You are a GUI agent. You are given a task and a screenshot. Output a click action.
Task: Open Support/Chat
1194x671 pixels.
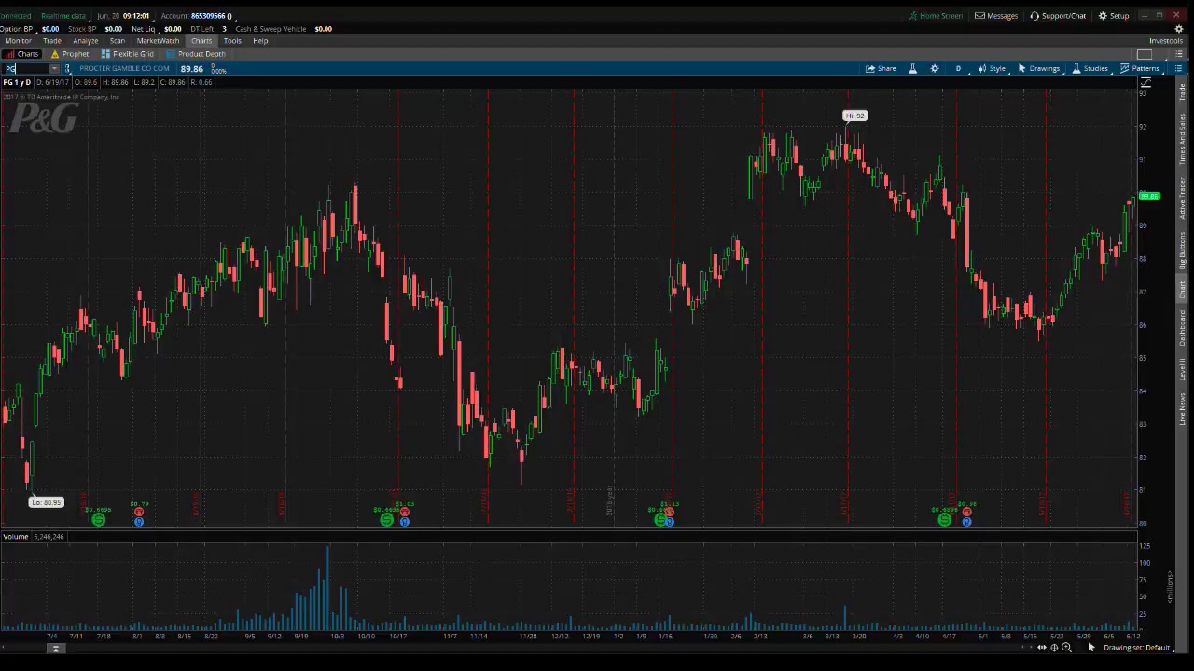click(1058, 16)
